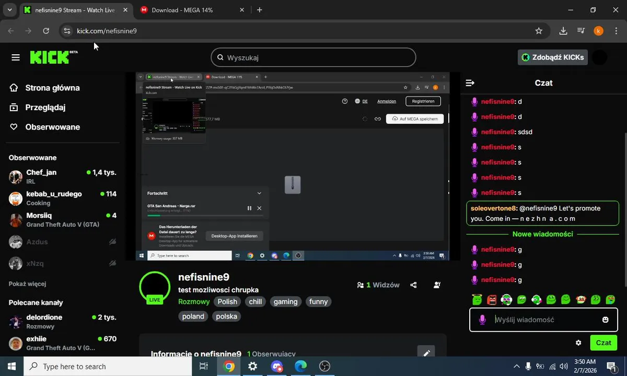Open chat settings gear icon
Screen dimensions: 627x376
[x=578, y=343]
